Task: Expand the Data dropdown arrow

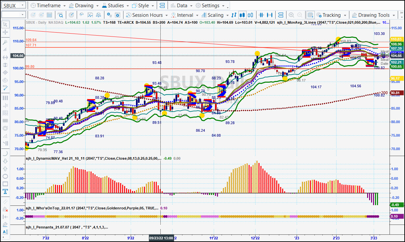Action: pyautogui.click(x=191, y=6)
